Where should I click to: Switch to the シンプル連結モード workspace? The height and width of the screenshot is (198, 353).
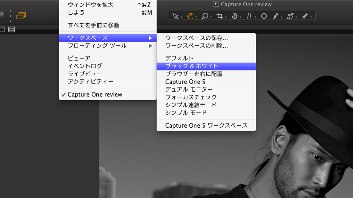[206, 105]
